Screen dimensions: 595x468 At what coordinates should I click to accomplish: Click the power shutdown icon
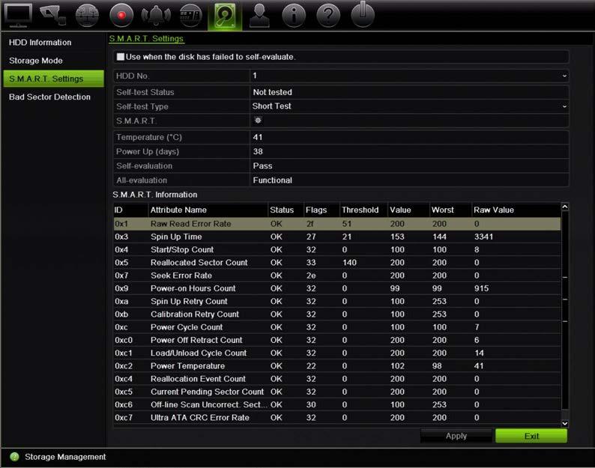pos(363,15)
